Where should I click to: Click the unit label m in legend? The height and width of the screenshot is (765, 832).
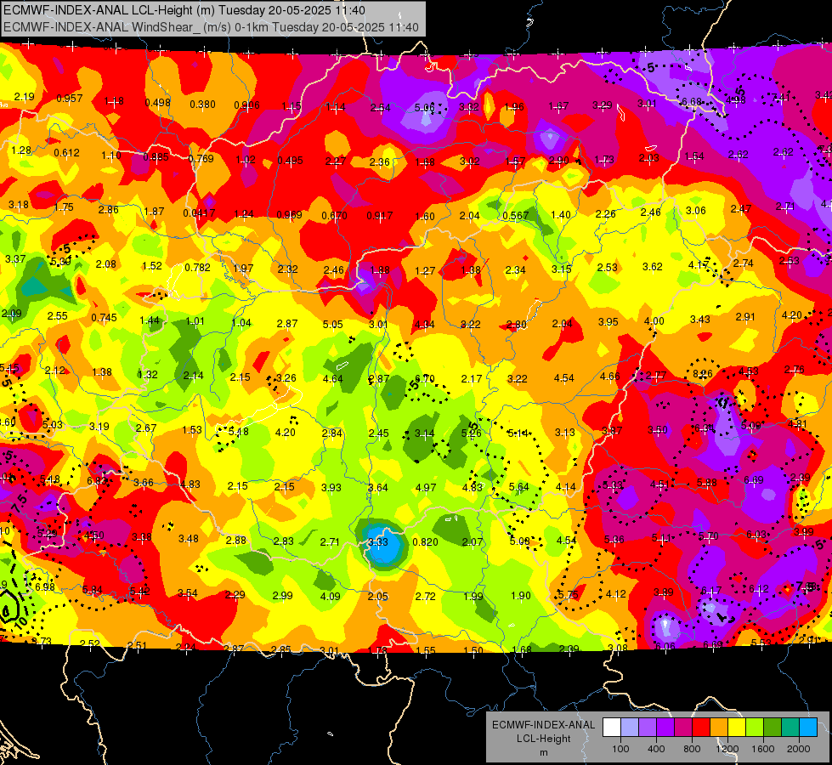click(543, 752)
